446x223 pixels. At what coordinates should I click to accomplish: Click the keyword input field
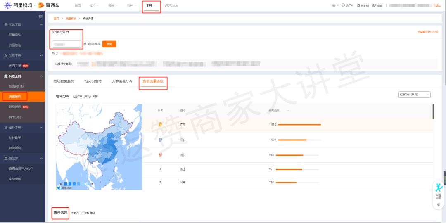pos(67,44)
